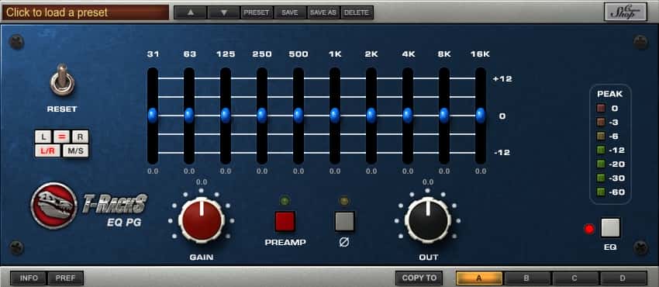This screenshot has height=287, width=659.
Task: Click the 250 Hz band slider handle
Action: point(262,115)
